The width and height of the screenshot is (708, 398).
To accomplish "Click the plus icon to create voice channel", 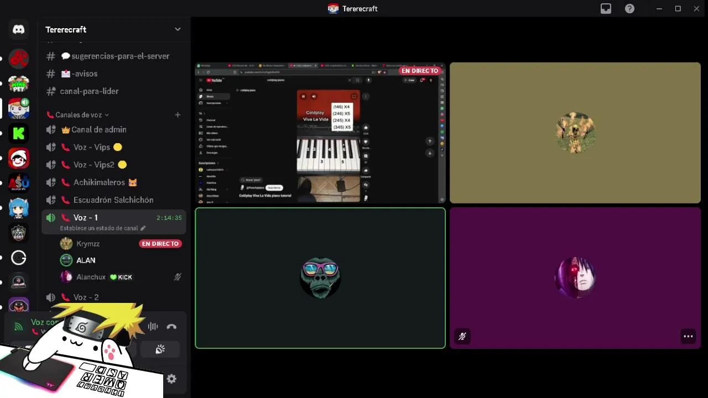I will pyautogui.click(x=178, y=115).
